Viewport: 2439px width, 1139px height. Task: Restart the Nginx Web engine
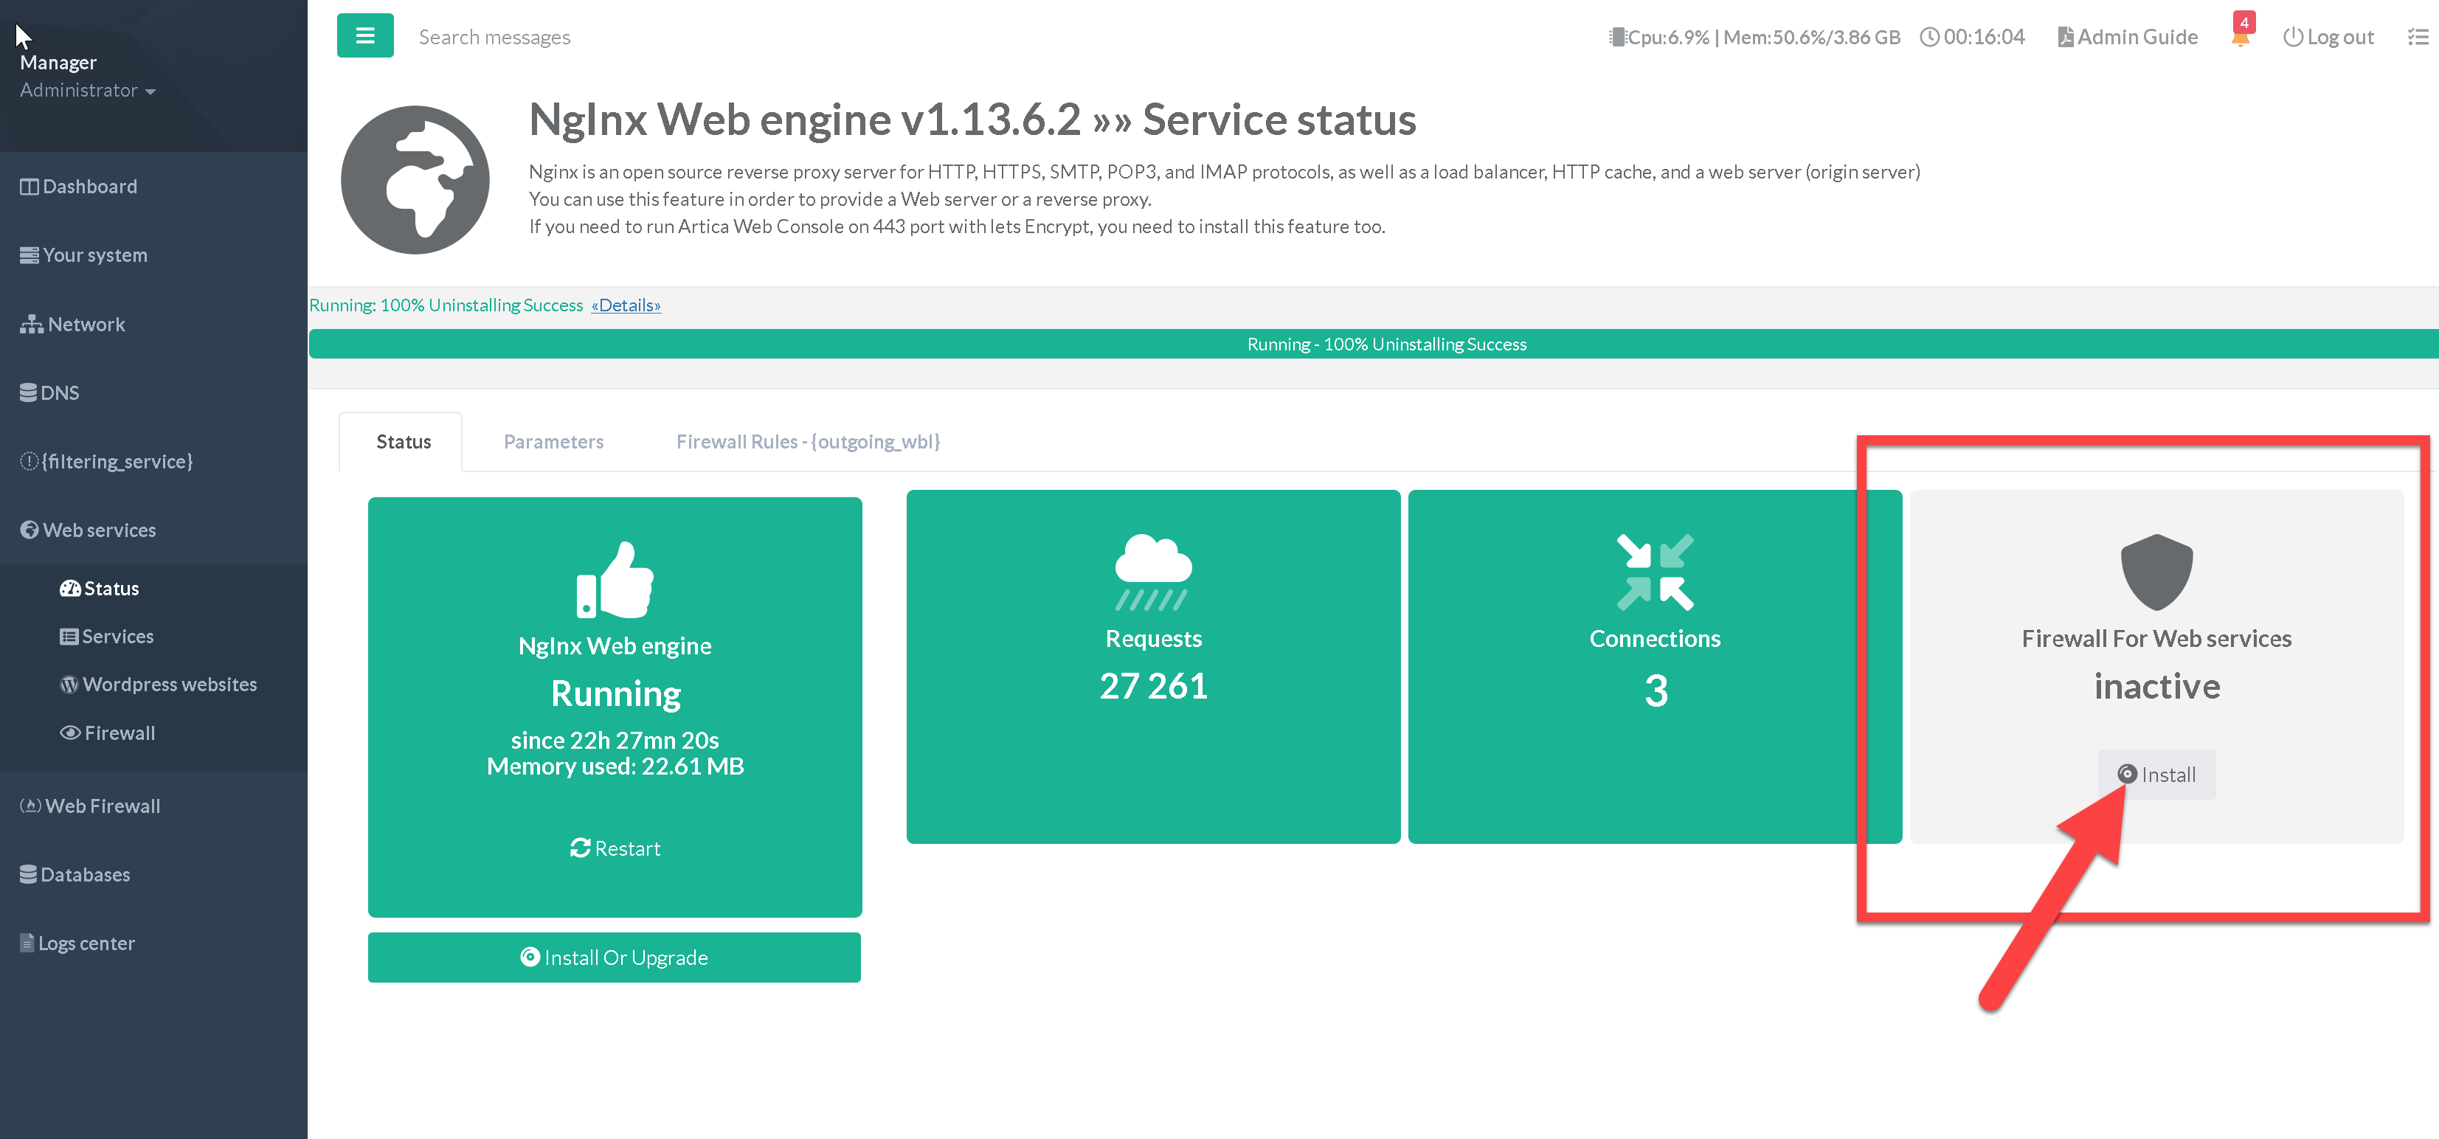(615, 848)
